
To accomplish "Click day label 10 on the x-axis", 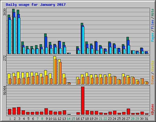I will pos(50,119).
